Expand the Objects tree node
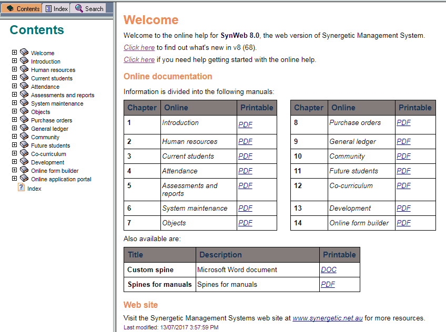Screen dimensions: 446x332 point(15,111)
